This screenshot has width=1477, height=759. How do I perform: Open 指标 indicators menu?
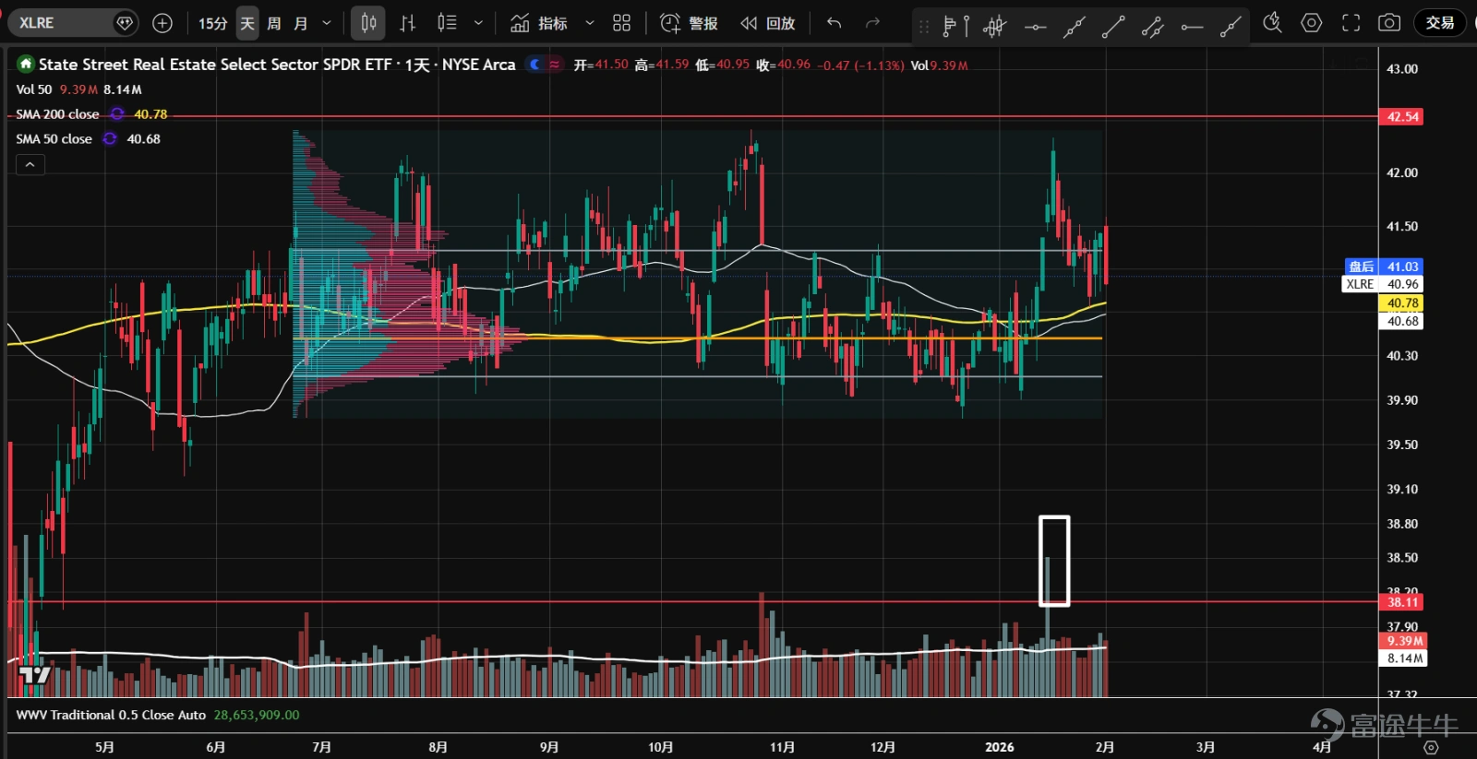[x=539, y=23]
